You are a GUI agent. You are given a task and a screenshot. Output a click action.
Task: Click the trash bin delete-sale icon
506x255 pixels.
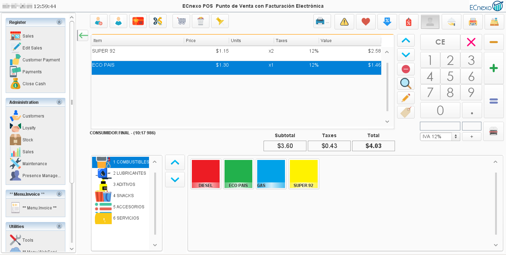click(x=201, y=21)
